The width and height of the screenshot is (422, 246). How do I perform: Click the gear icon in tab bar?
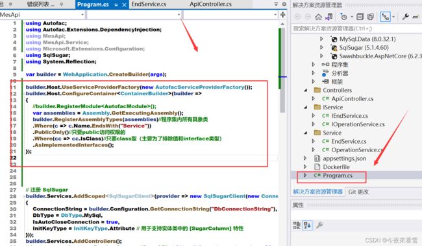point(284,5)
